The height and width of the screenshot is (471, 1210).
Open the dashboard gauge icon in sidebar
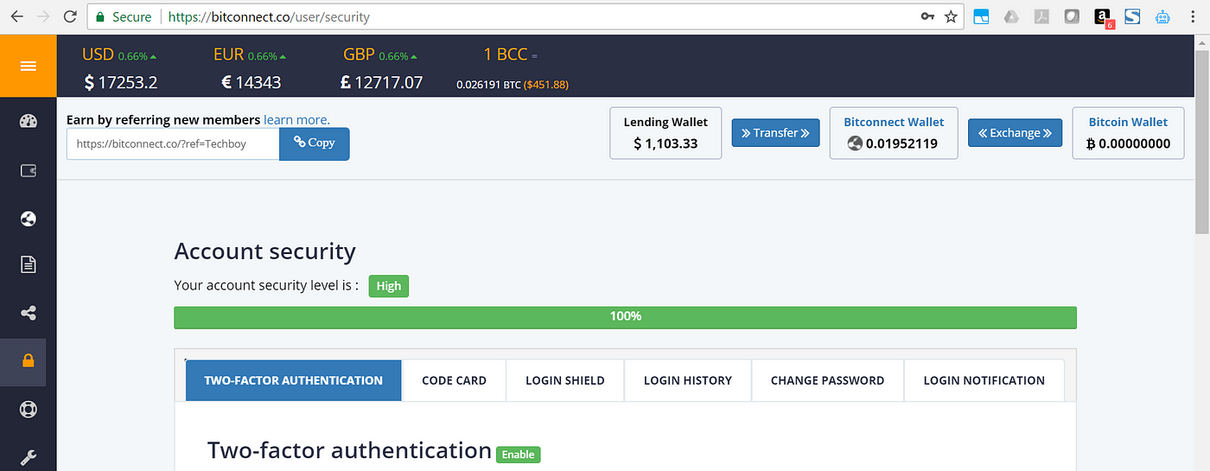point(28,121)
